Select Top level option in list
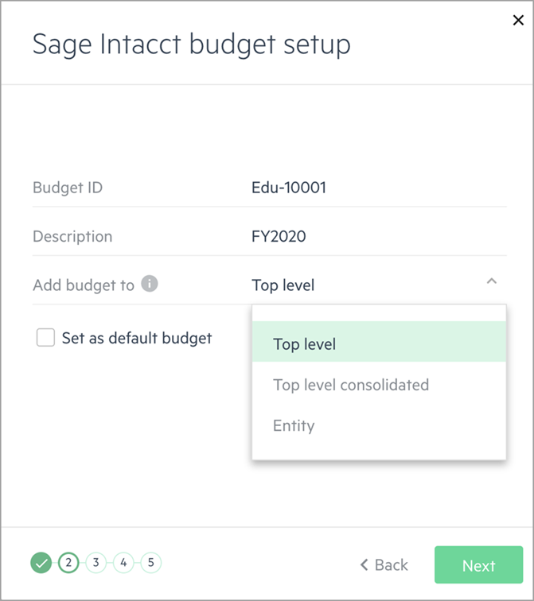Image resolution: width=534 pixels, height=601 pixels. coord(379,342)
